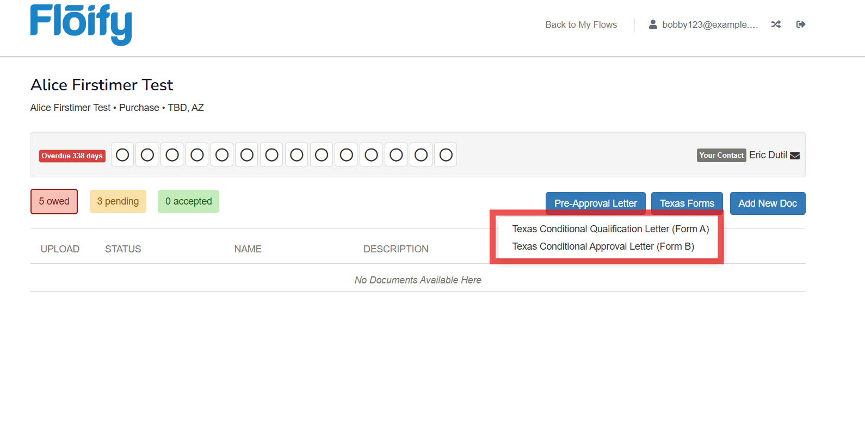Image resolution: width=865 pixels, height=433 pixels.
Task: Select the tenth milestone circle
Action: (x=347, y=155)
